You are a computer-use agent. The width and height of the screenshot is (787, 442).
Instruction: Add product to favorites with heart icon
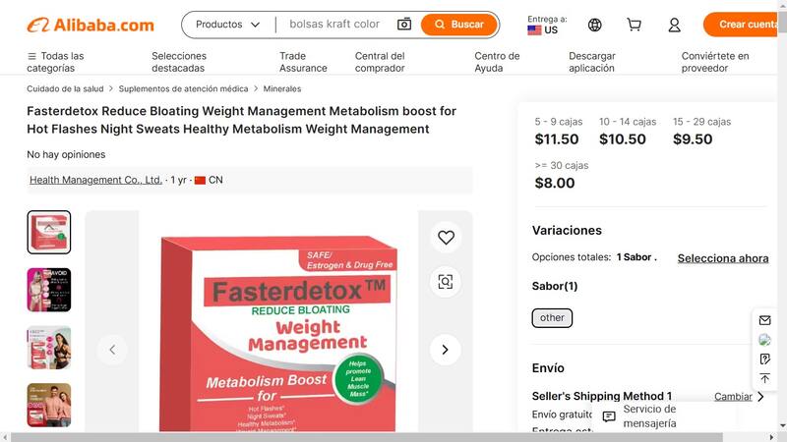click(446, 237)
